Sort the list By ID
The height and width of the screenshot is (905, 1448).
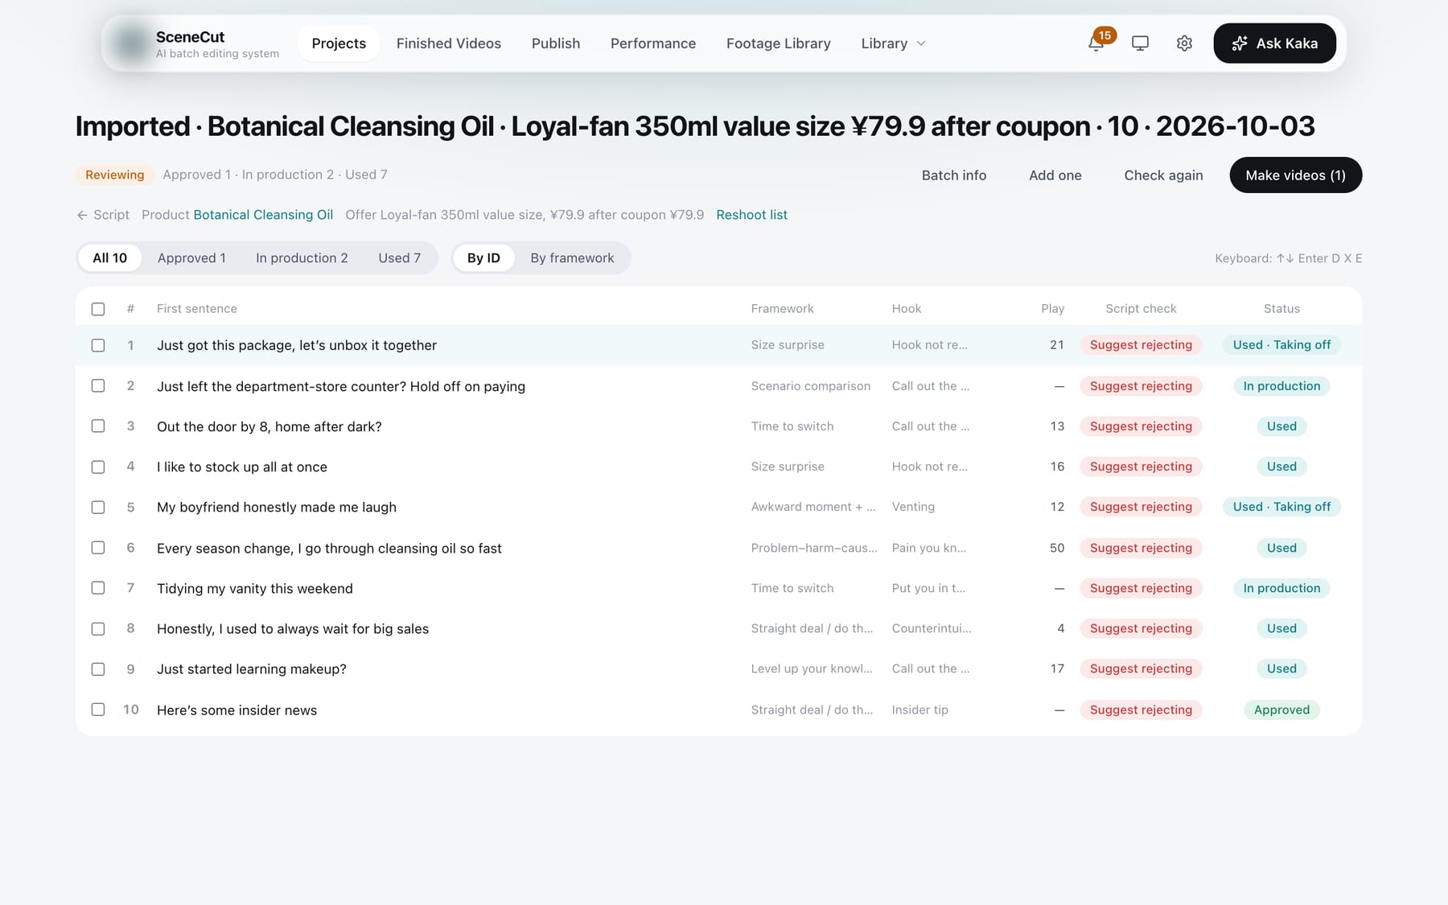pos(483,258)
